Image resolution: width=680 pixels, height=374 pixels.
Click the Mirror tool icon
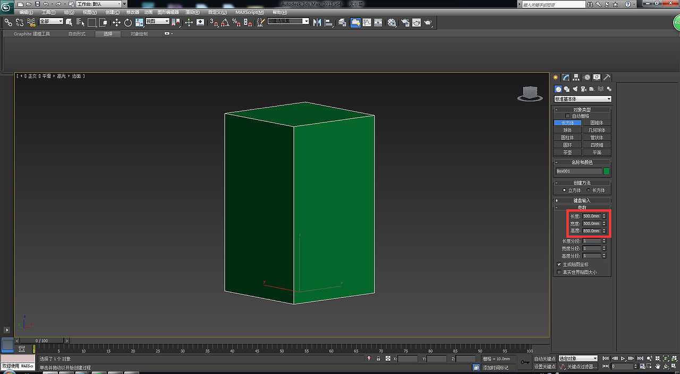[317, 22]
